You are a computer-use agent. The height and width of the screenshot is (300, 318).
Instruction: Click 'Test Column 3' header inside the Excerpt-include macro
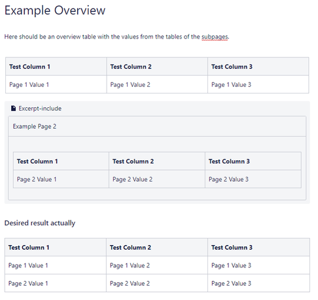click(x=253, y=161)
